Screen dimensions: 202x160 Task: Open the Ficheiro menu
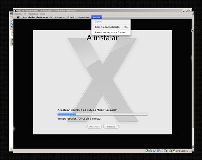tap(60, 17)
